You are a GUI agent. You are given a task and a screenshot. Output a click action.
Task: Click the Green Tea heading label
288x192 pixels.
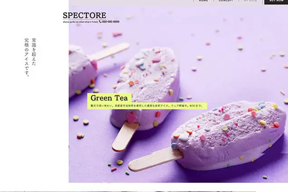coord(109,98)
